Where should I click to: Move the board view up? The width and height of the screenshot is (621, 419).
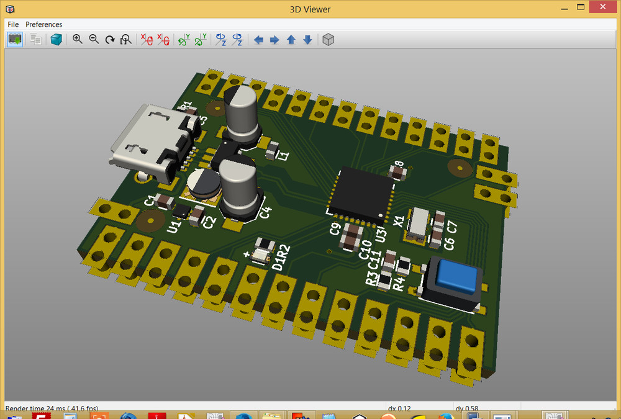pos(291,39)
